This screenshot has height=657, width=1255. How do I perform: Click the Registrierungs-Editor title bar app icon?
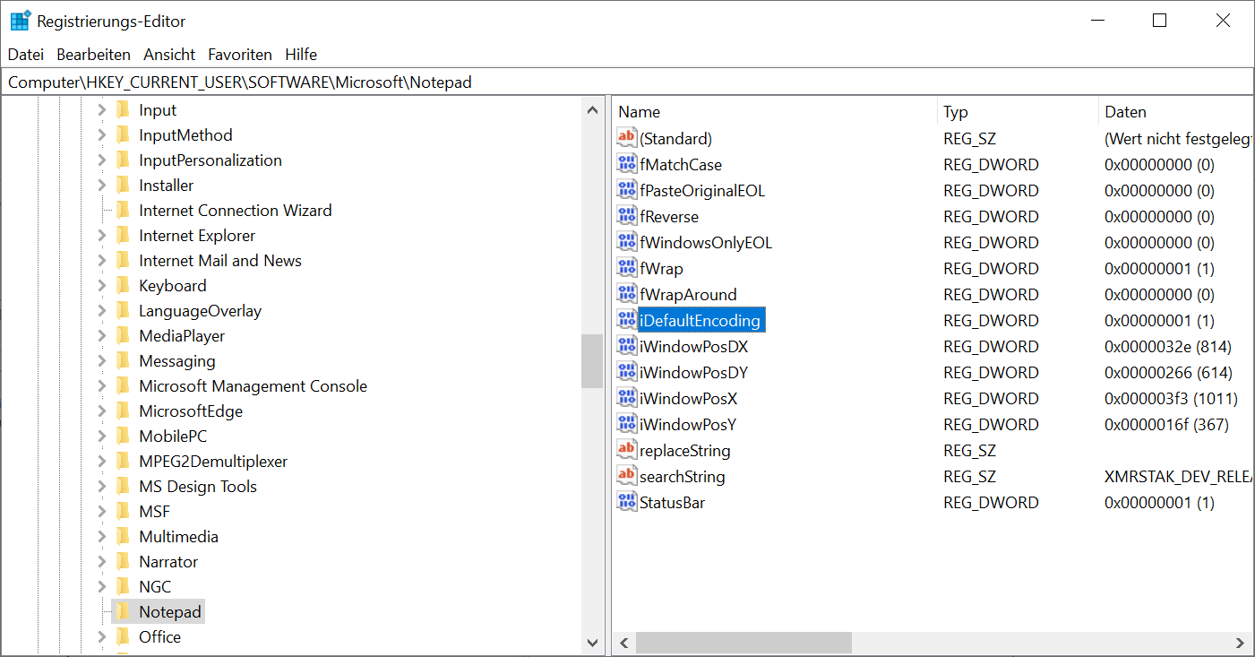point(20,21)
